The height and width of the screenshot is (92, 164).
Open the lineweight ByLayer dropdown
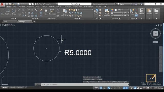(x=121, y=13)
